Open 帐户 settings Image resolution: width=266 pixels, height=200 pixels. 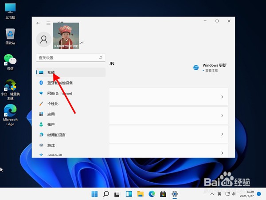tap(70, 124)
